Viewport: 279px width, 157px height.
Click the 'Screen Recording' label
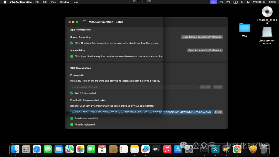pyautogui.click(x=80, y=37)
